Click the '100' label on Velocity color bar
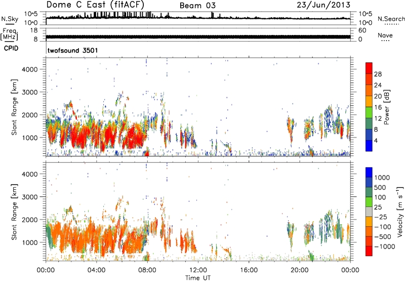The width and height of the screenshot is (405, 281). [x=380, y=197]
